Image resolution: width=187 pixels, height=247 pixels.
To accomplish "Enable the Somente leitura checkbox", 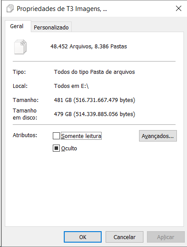I will [x=56, y=136].
